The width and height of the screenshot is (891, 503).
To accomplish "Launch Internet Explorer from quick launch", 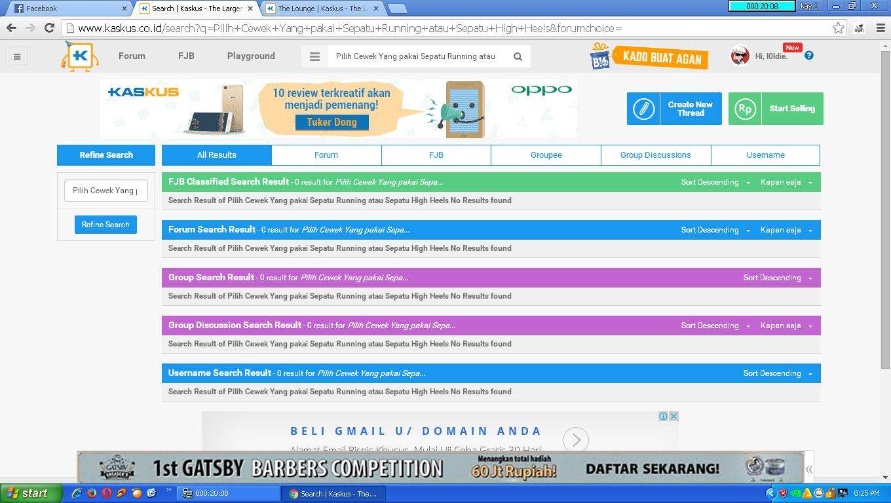I will coord(77,493).
